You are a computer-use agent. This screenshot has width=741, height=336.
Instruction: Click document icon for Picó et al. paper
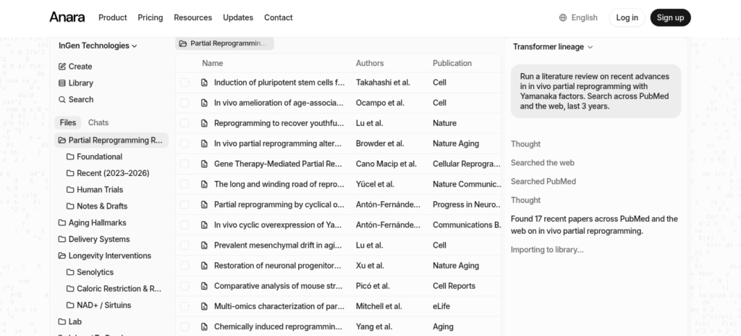click(x=204, y=286)
